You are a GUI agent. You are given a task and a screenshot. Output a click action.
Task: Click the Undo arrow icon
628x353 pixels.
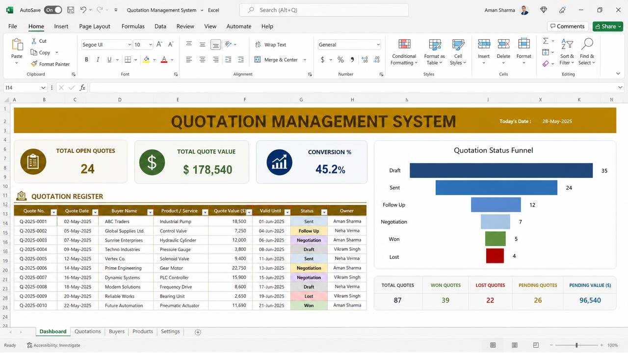(x=83, y=10)
